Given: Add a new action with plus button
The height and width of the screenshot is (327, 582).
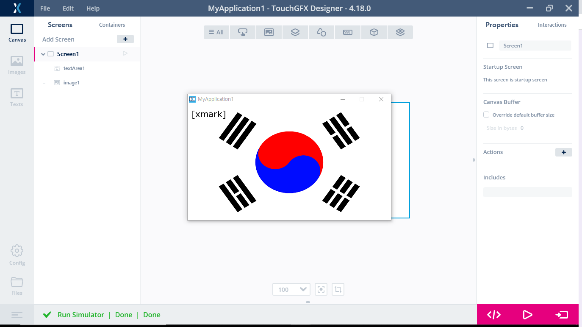Looking at the screenshot, I should [564, 152].
